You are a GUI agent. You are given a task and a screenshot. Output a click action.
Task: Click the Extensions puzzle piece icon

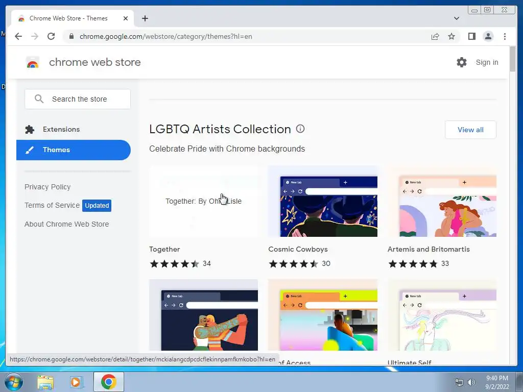pos(30,129)
